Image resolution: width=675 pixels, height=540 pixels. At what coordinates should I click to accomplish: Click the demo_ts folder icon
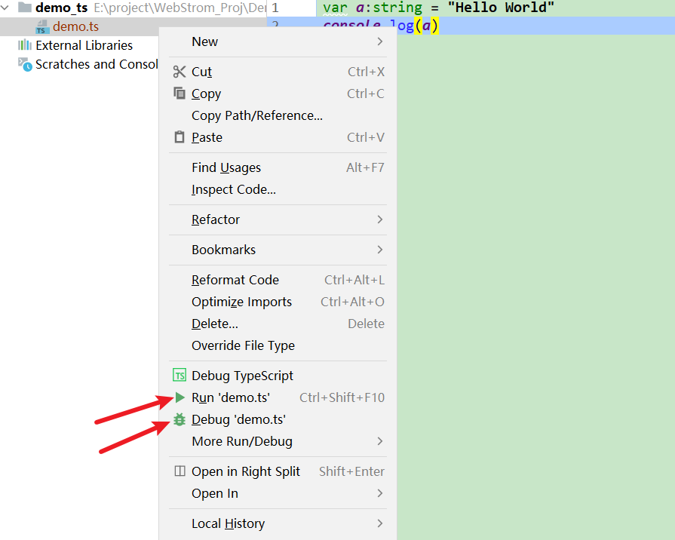(24, 7)
